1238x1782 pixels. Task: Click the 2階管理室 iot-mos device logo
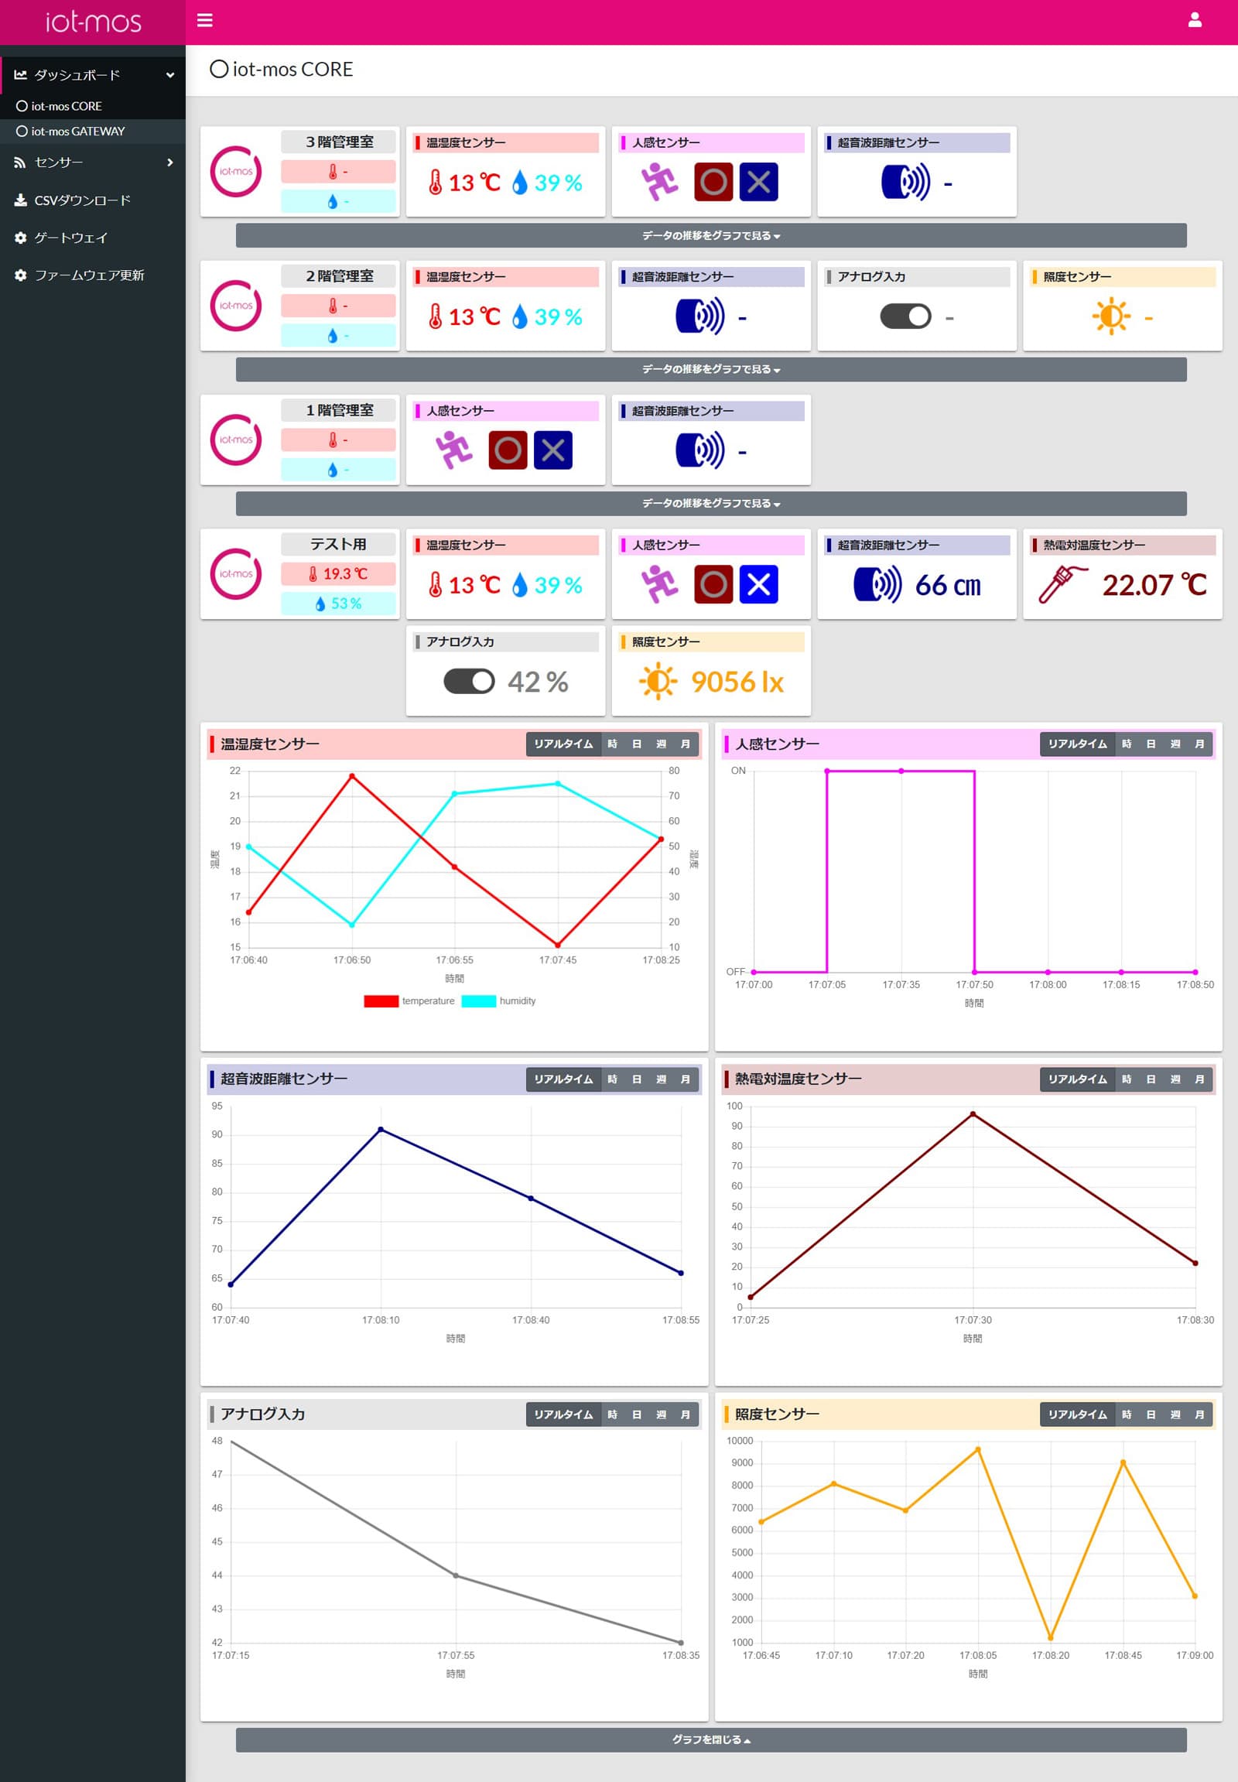coord(236,306)
